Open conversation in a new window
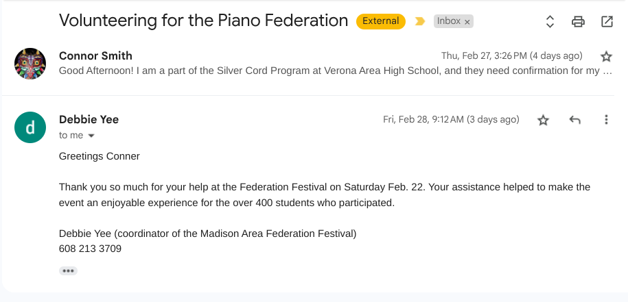This screenshot has height=302, width=628. click(607, 21)
